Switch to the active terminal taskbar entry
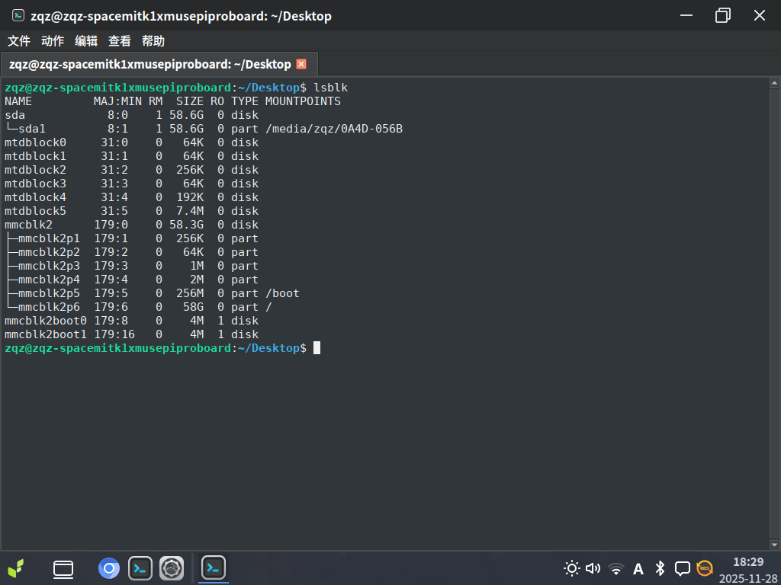Viewport: 781px width, 585px height. (214, 567)
